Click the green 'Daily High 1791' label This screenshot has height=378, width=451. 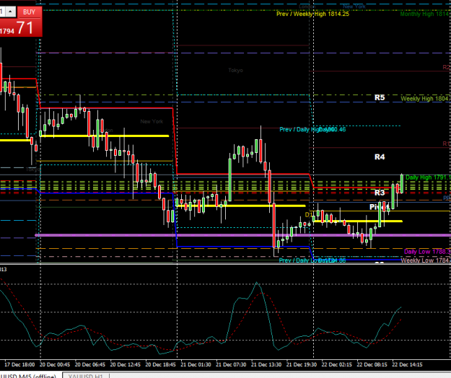click(428, 177)
